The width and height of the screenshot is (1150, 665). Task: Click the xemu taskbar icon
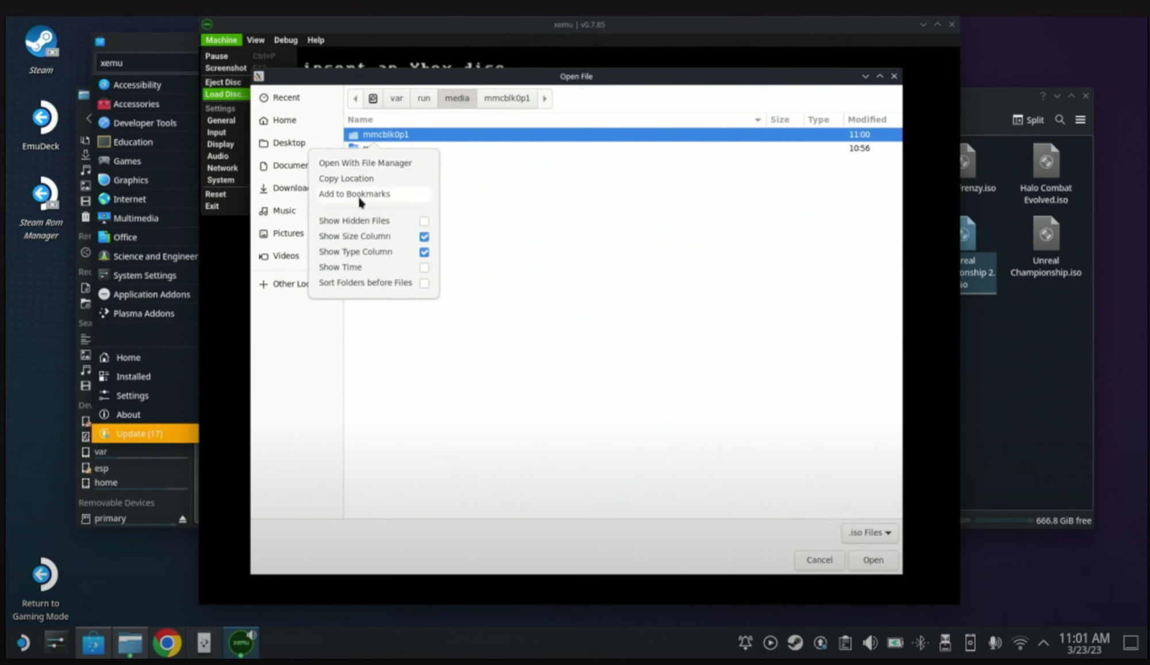point(240,643)
